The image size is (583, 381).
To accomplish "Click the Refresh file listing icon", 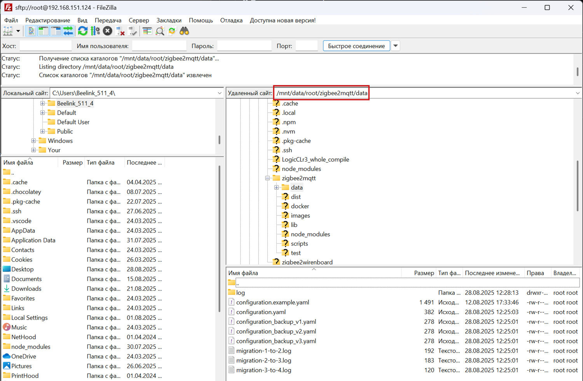I will tap(82, 31).
